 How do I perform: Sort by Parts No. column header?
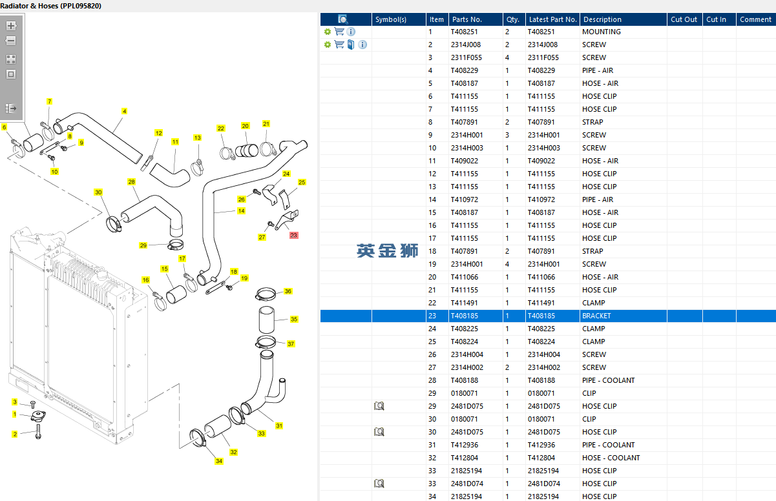tap(476, 19)
